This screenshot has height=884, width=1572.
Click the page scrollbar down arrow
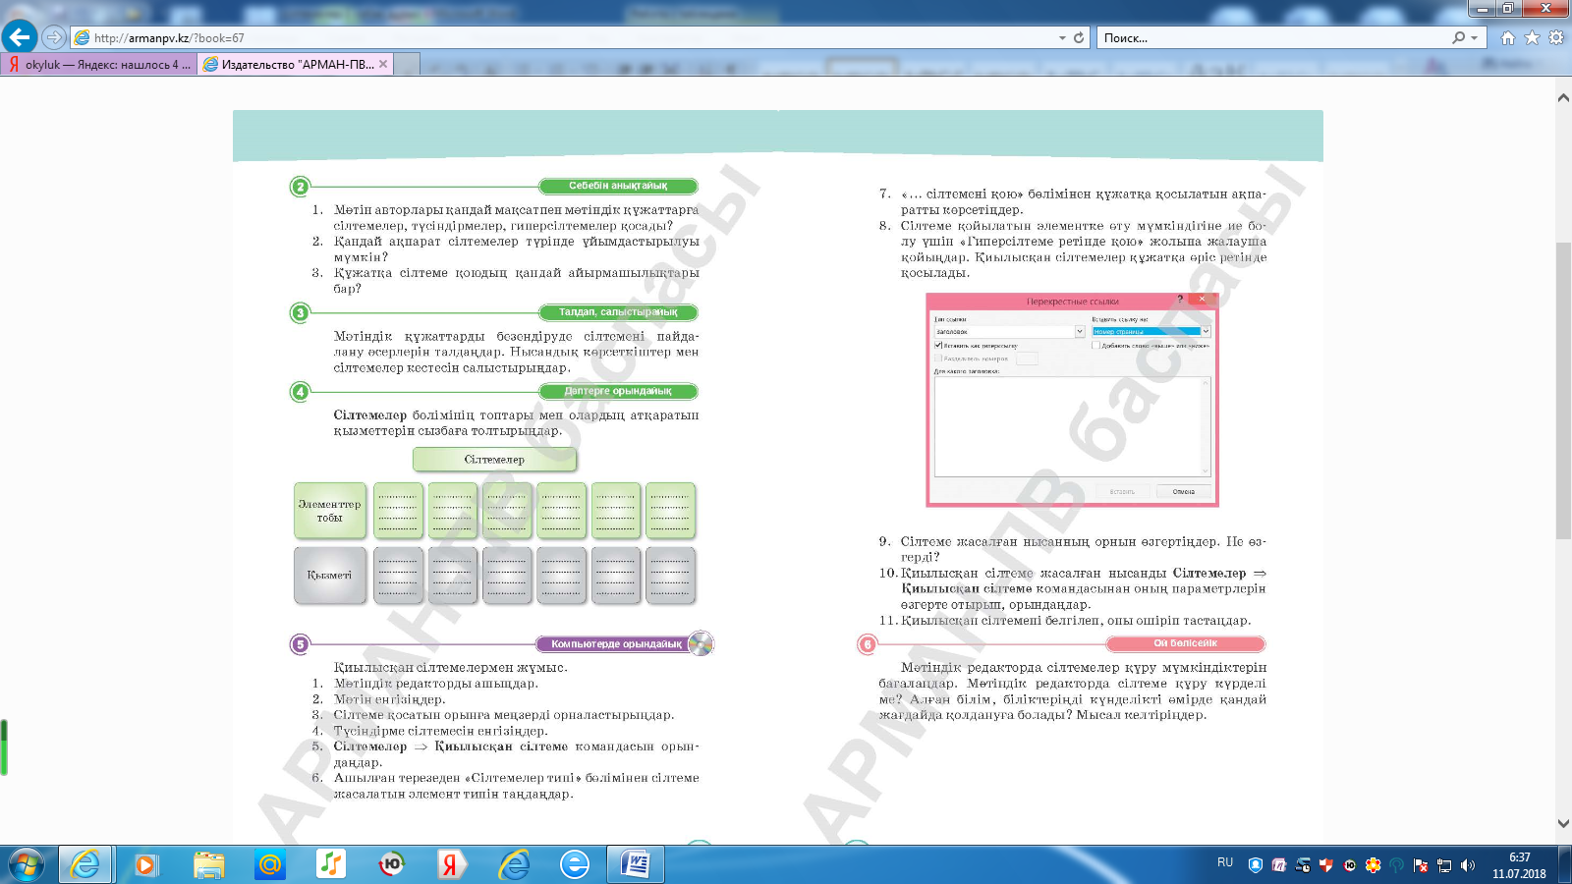[1563, 823]
